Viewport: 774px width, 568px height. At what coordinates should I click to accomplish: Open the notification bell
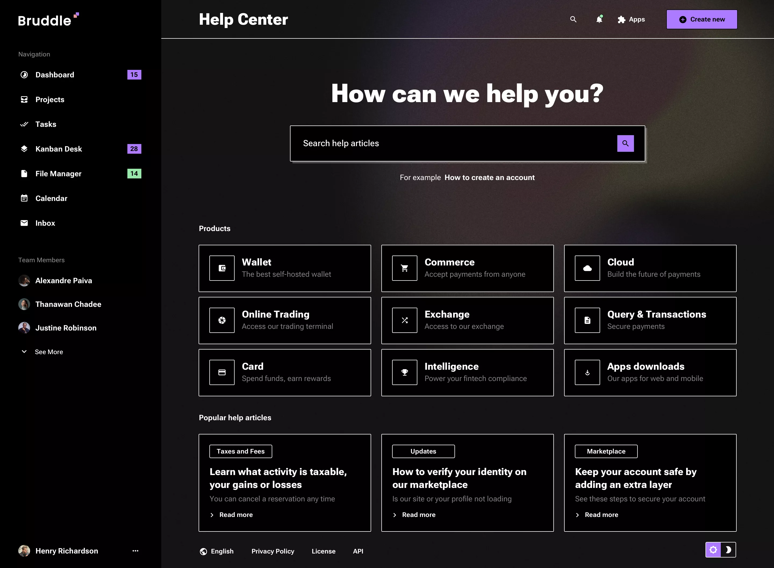[599, 20]
